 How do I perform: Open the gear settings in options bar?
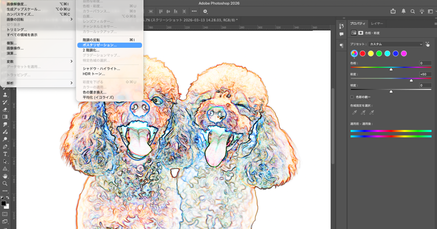pyautogui.click(x=205, y=11)
